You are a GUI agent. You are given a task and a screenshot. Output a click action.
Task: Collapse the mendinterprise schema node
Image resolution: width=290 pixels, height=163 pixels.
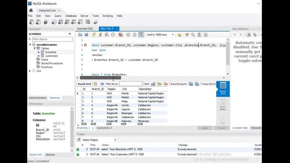[x=30, y=44]
